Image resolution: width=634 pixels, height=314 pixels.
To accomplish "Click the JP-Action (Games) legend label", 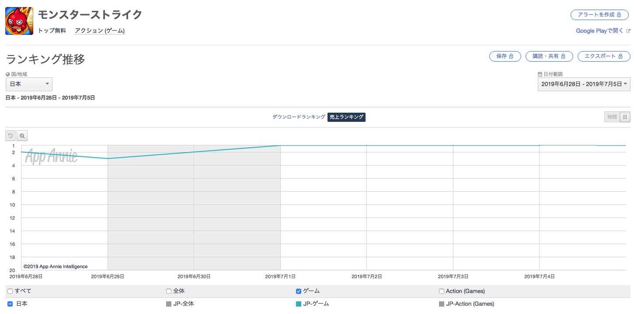I will coord(470,304).
